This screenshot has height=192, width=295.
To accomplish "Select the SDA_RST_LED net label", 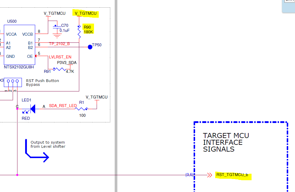I will coord(63,106).
